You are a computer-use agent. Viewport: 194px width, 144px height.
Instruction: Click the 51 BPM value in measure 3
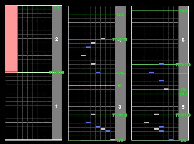click(x=120, y=86)
